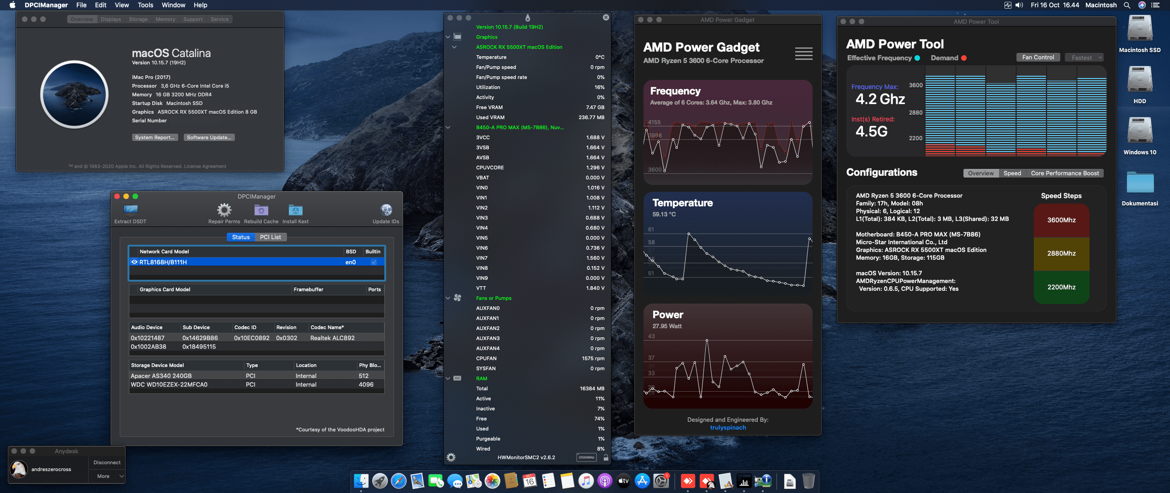1170x493 pixels.
Task: Close the HWMonitor panel with the X icon
Action: point(606,17)
